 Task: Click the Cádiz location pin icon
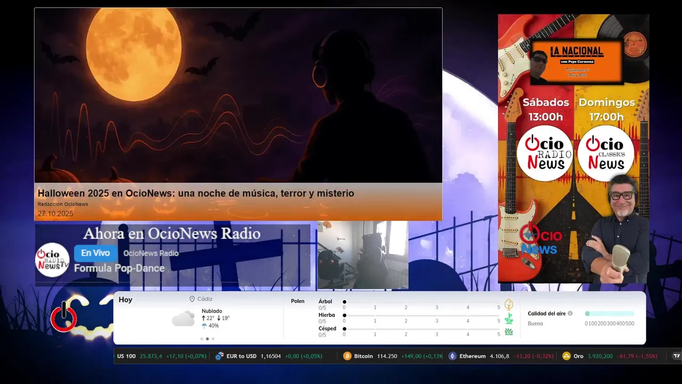[192, 299]
